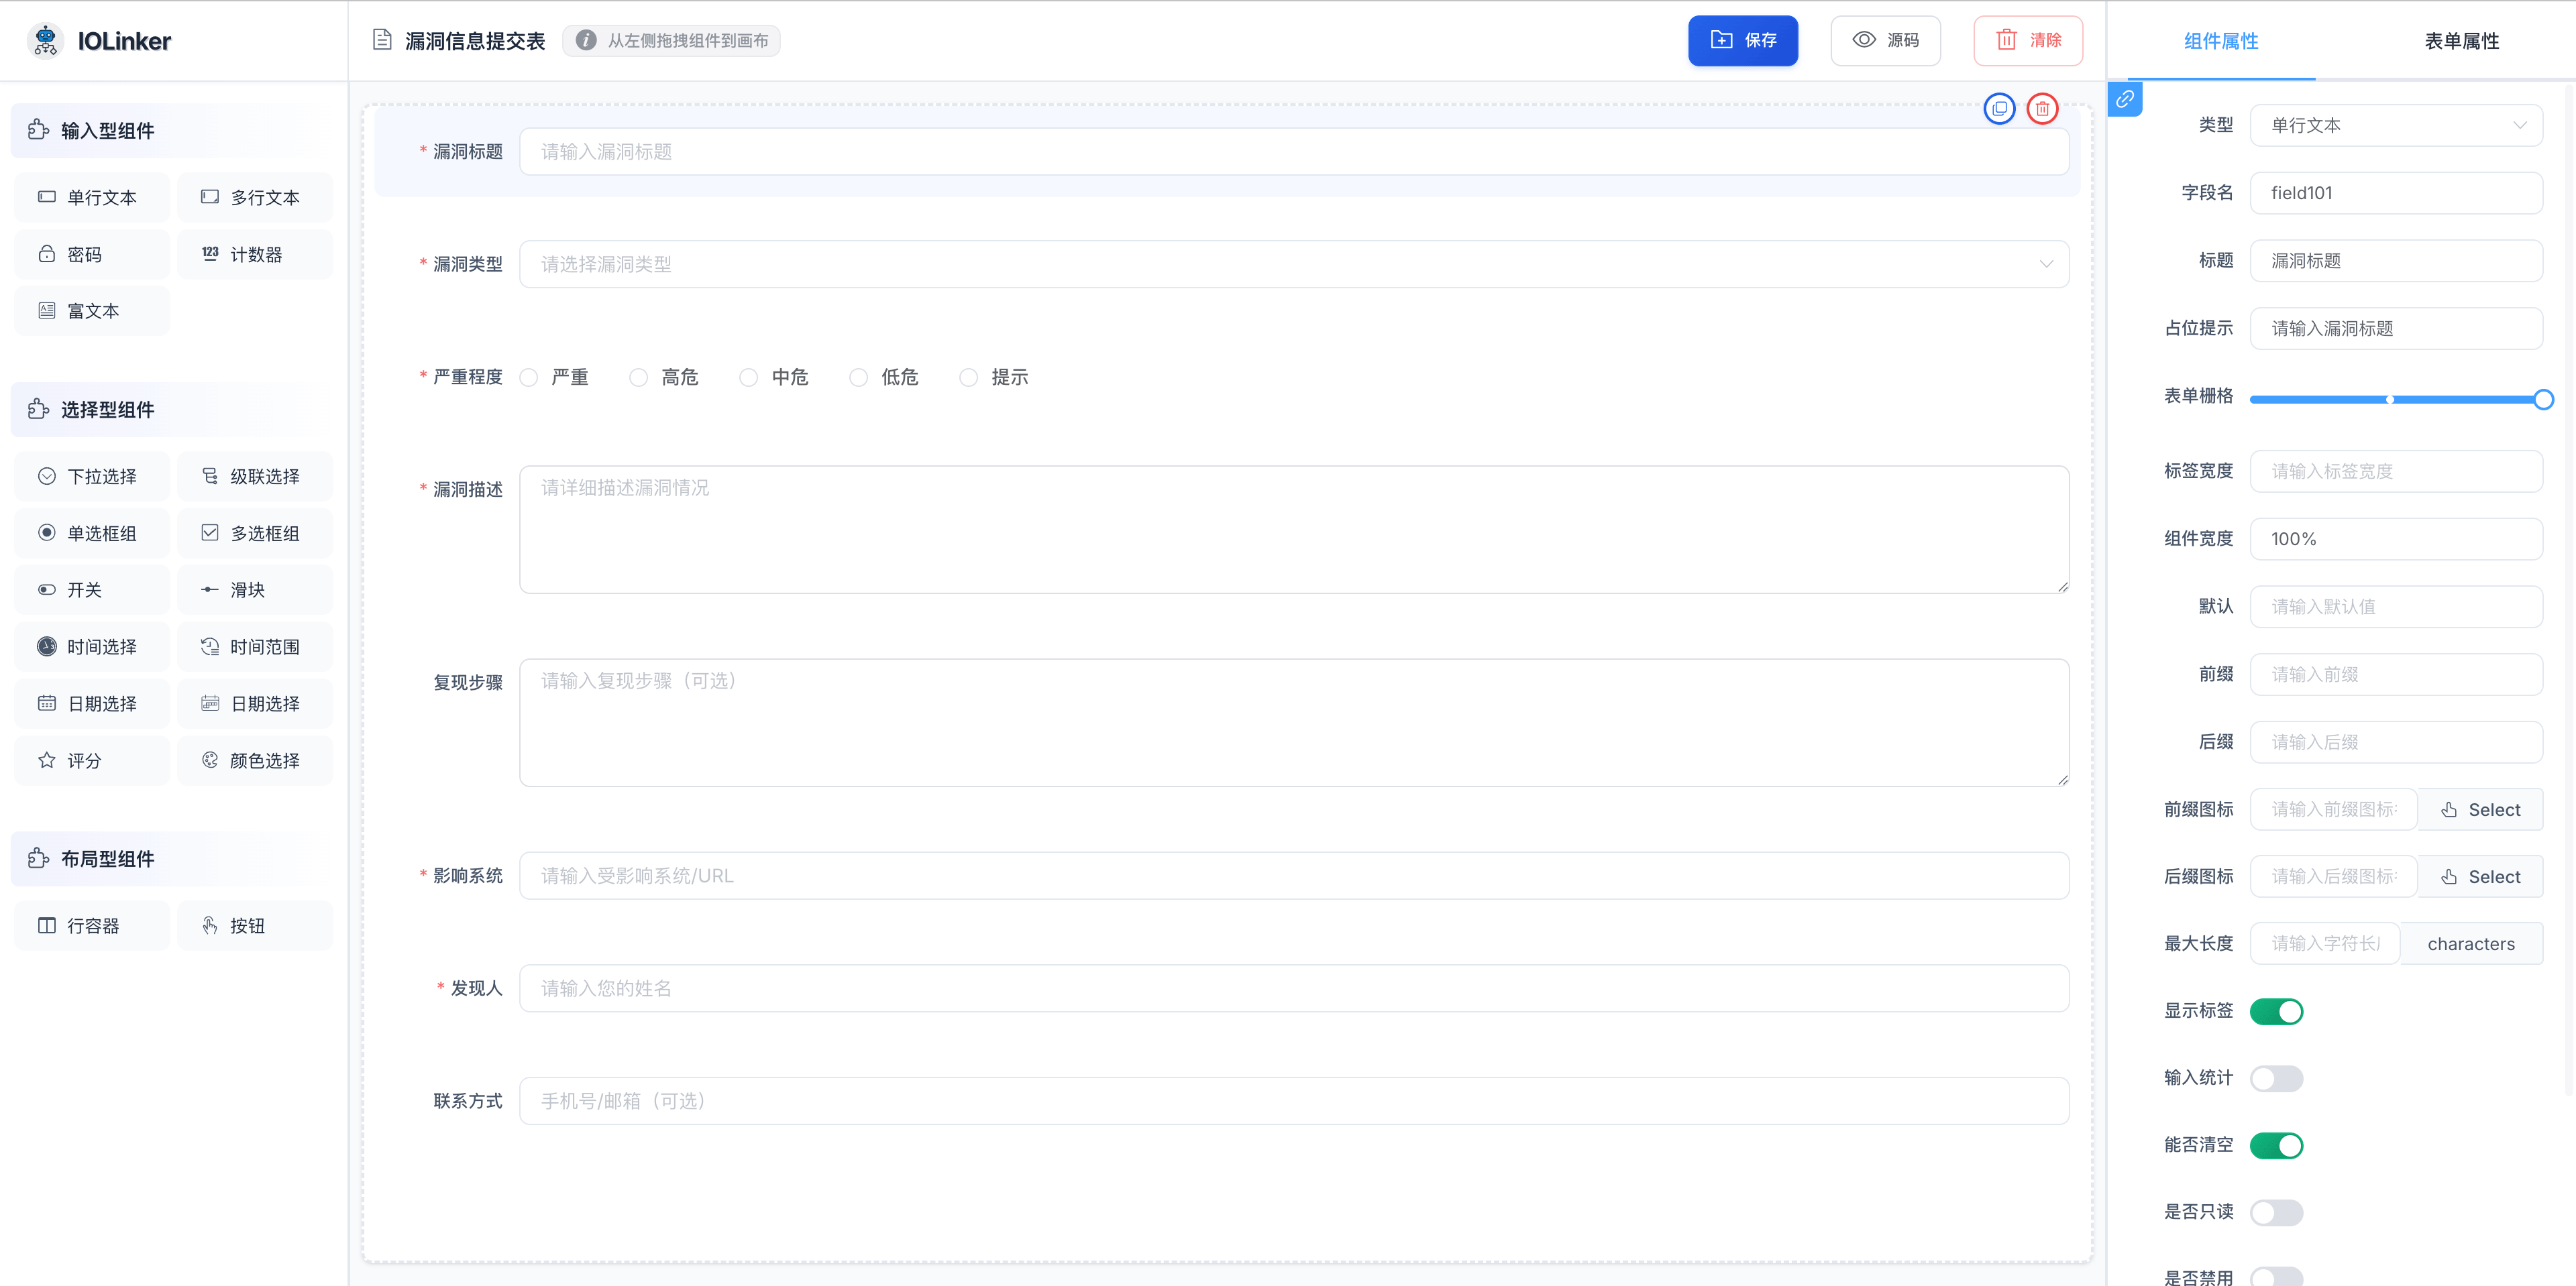Viewport: 2576px width, 1286px height.
Task: Focus the 发现人 name input
Action: (1294, 988)
